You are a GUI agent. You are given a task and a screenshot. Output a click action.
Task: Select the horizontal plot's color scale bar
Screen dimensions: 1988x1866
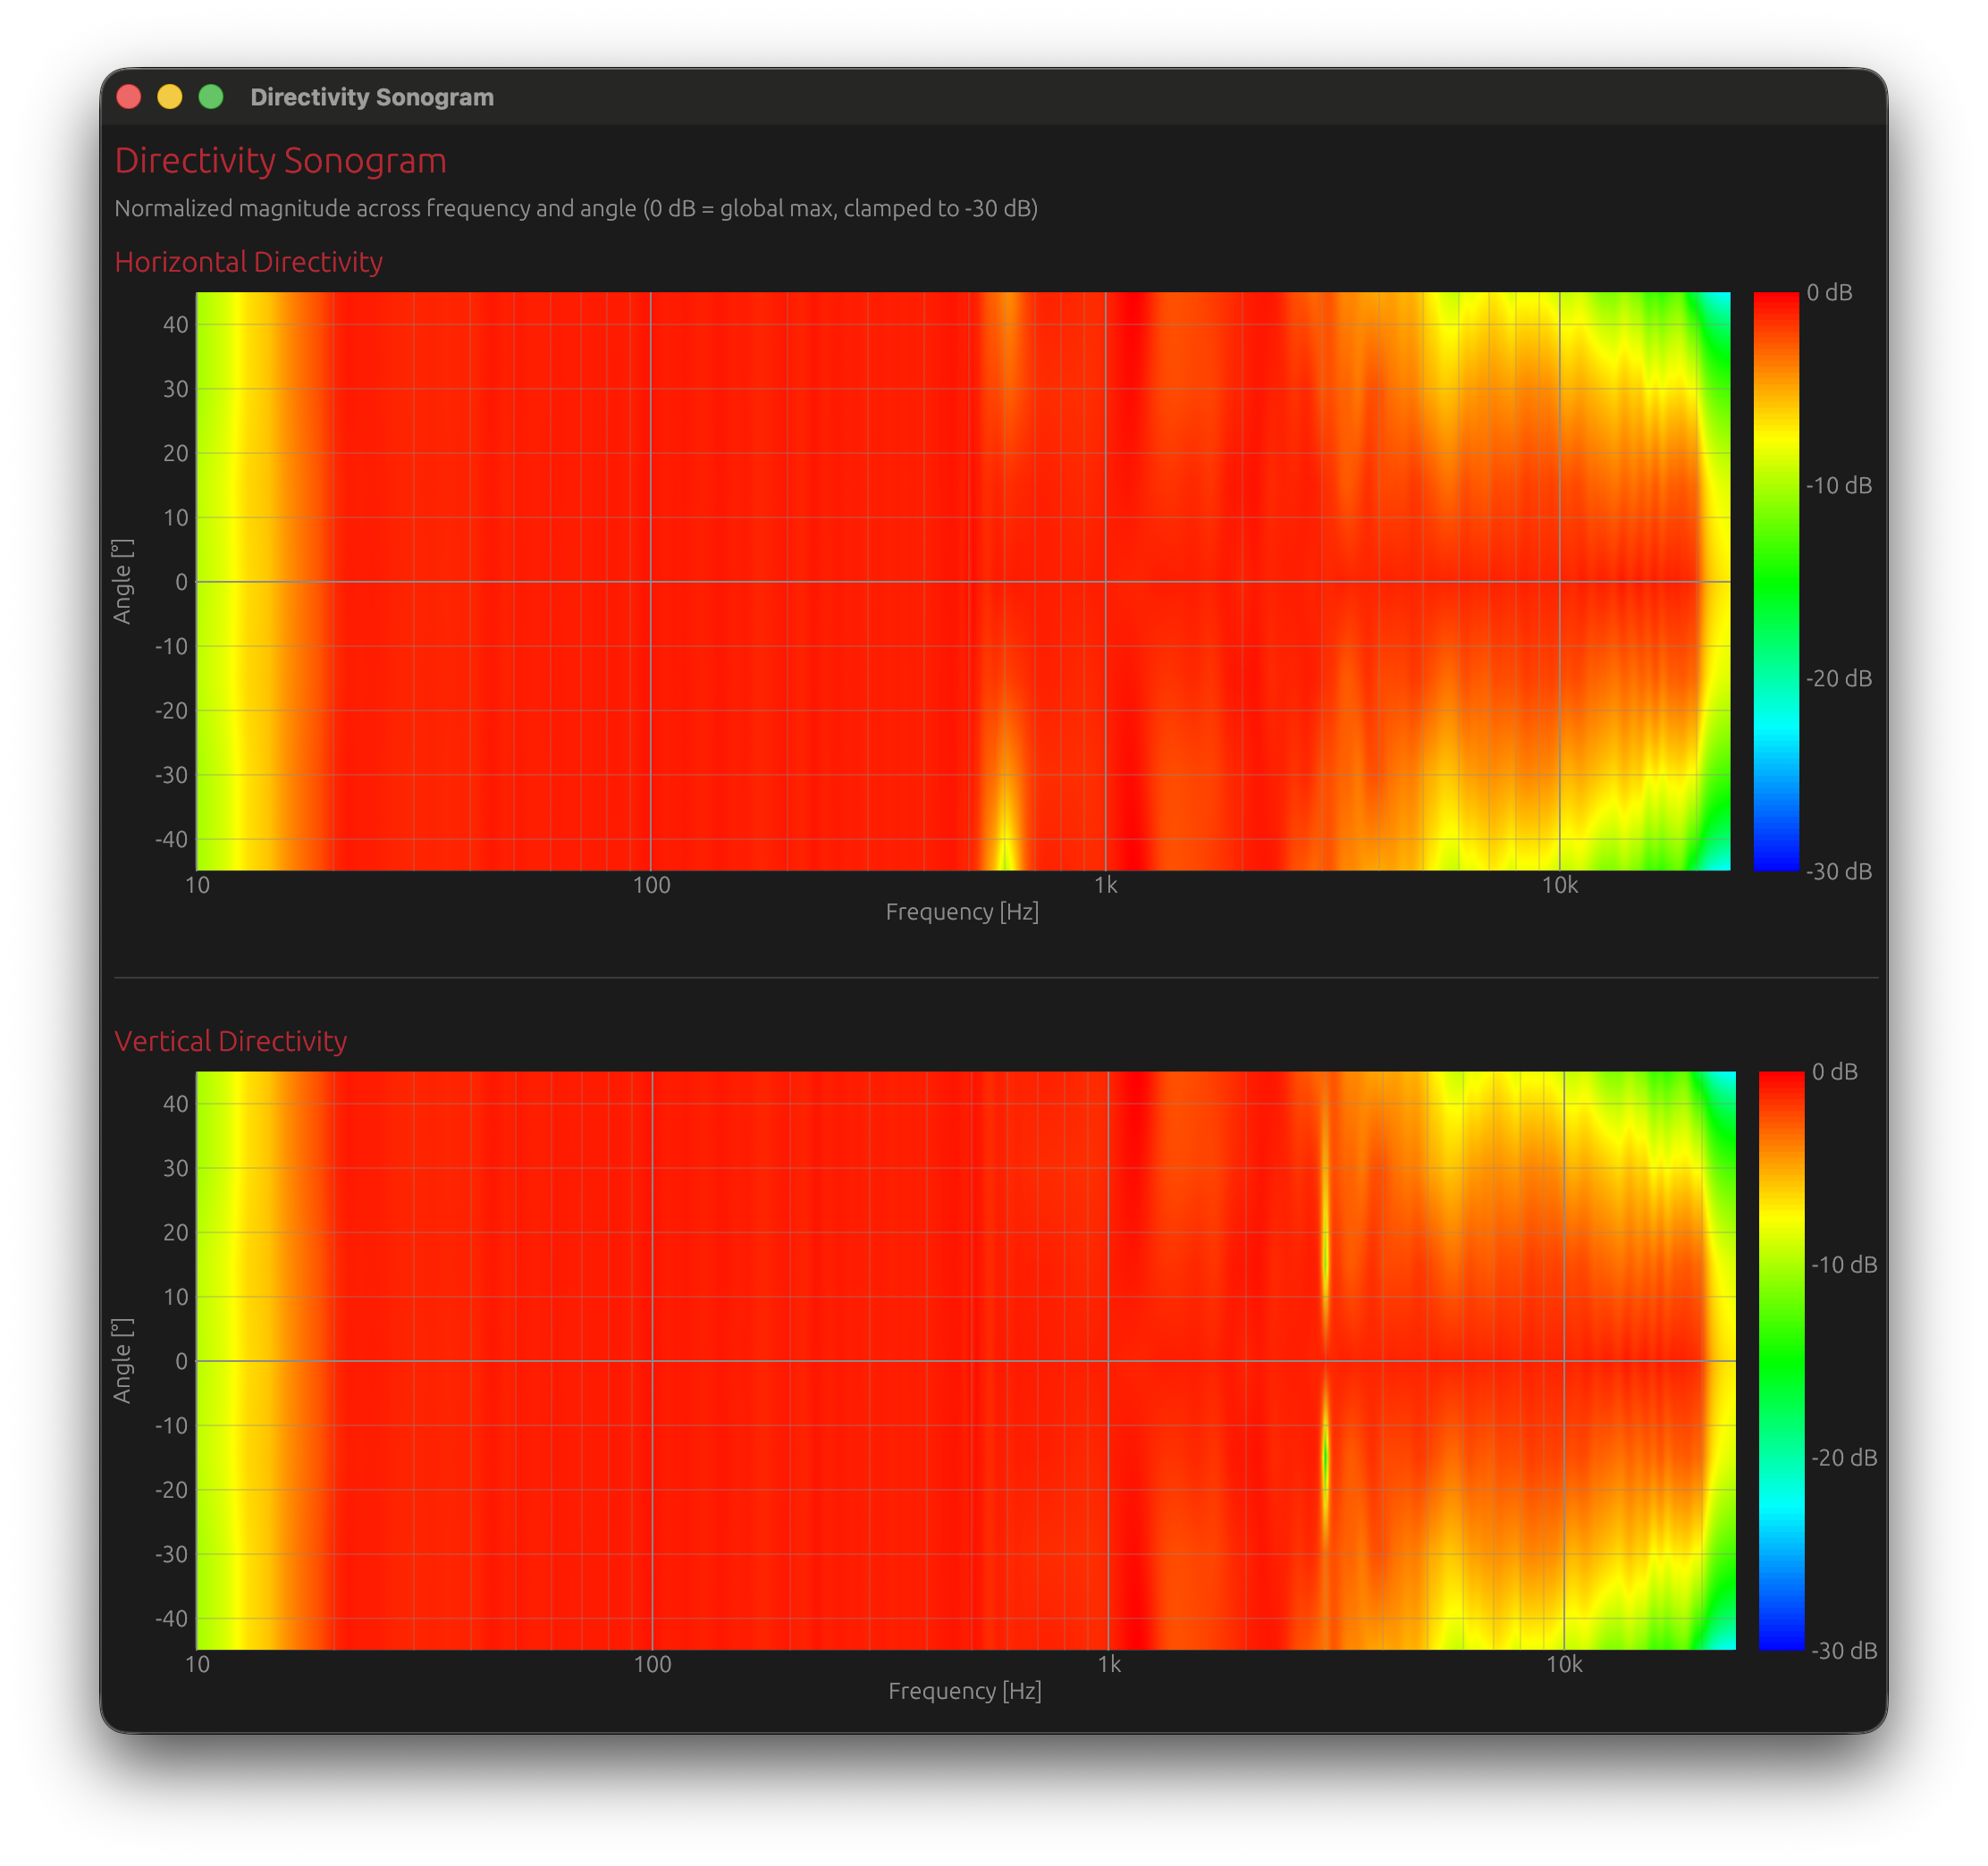point(1777,580)
